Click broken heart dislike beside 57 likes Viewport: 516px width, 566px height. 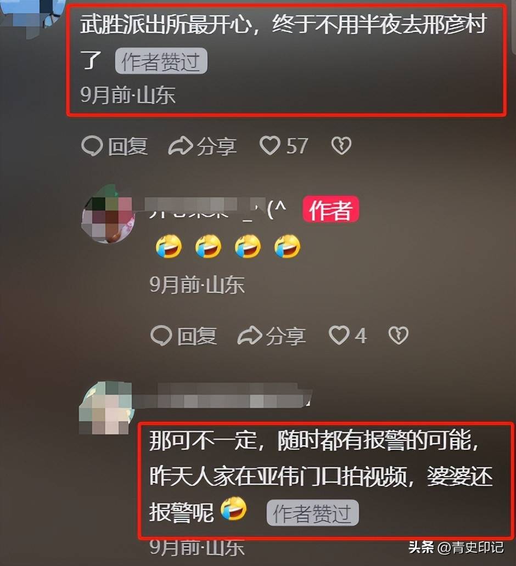pos(341,145)
